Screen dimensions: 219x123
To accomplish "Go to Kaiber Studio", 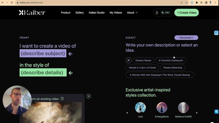I will click(x=96, y=13).
